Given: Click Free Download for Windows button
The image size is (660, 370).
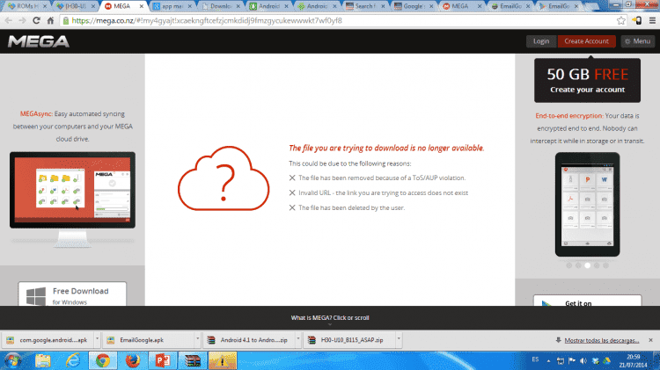Looking at the screenshot, I should [72, 294].
